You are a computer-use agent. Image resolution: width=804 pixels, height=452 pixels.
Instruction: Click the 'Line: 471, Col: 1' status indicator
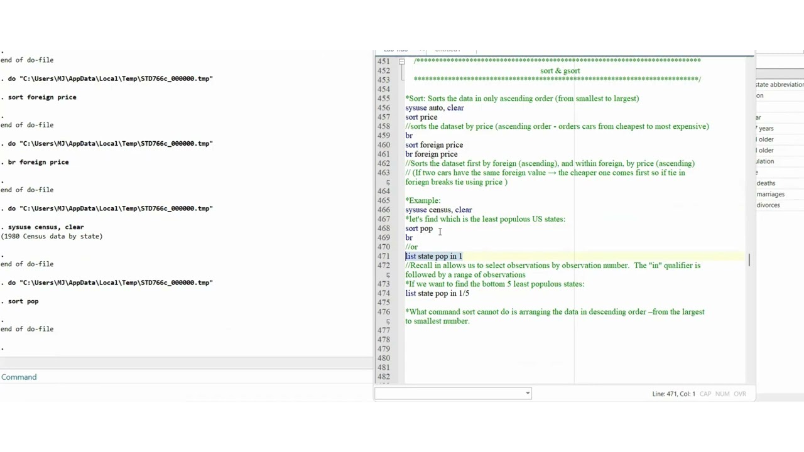coord(673,394)
